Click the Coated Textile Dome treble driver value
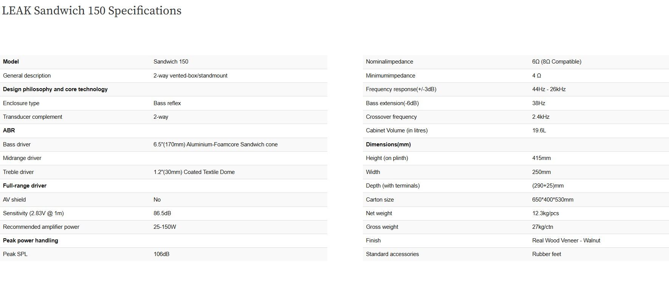The image size is (669, 284). pos(194,172)
